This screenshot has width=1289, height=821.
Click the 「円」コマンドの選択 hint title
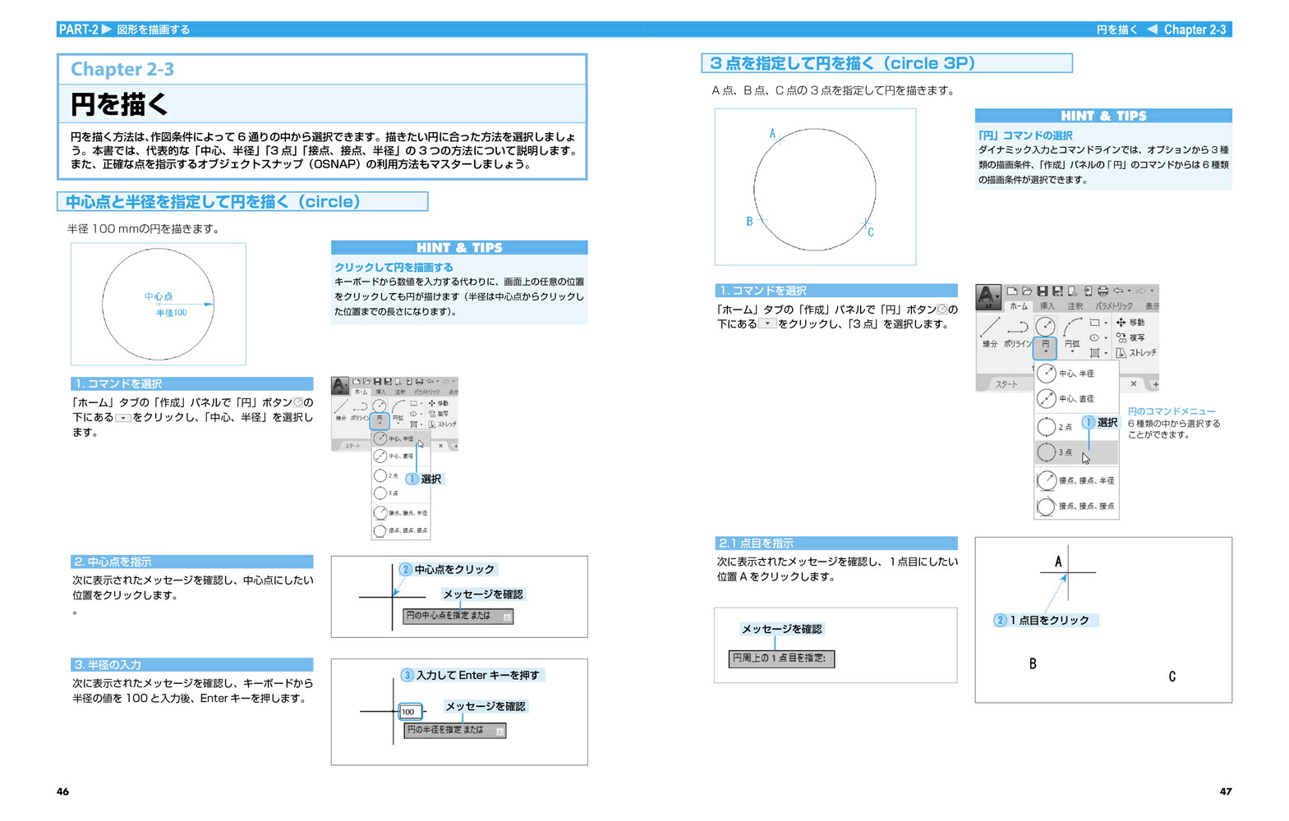pos(1025,135)
